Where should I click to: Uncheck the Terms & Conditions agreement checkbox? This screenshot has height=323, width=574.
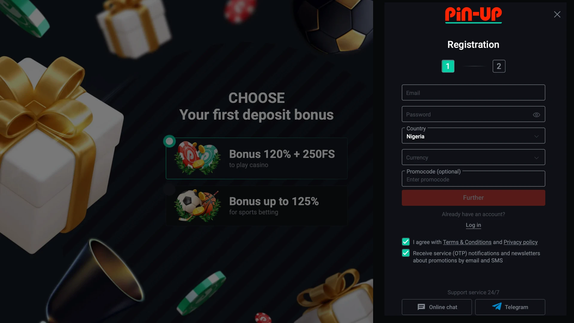pyautogui.click(x=406, y=242)
